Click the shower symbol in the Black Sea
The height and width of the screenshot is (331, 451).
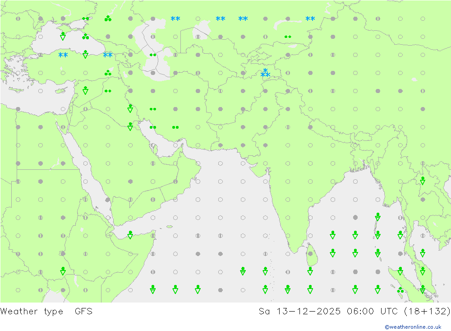63,36
